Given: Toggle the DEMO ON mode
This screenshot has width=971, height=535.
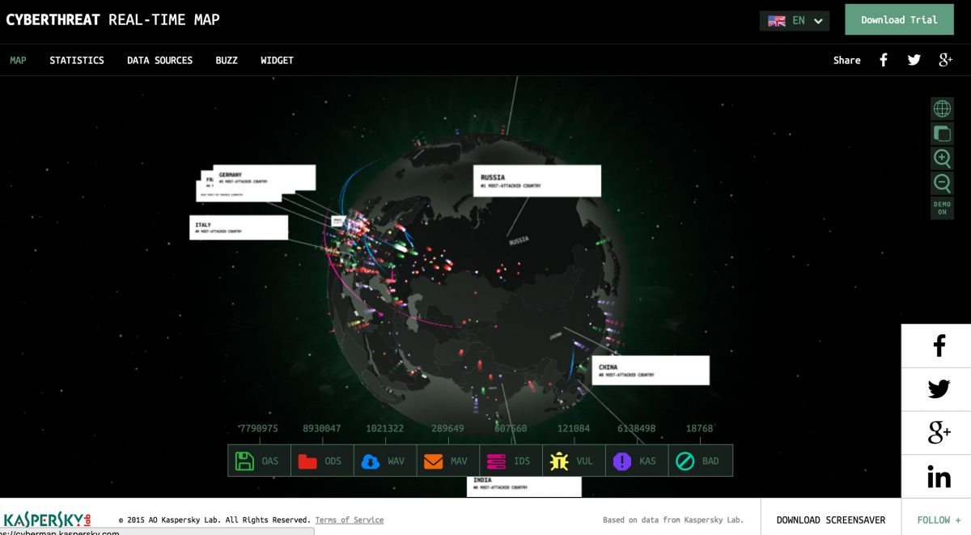Looking at the screenshot, I should click(x=942, y=208).
